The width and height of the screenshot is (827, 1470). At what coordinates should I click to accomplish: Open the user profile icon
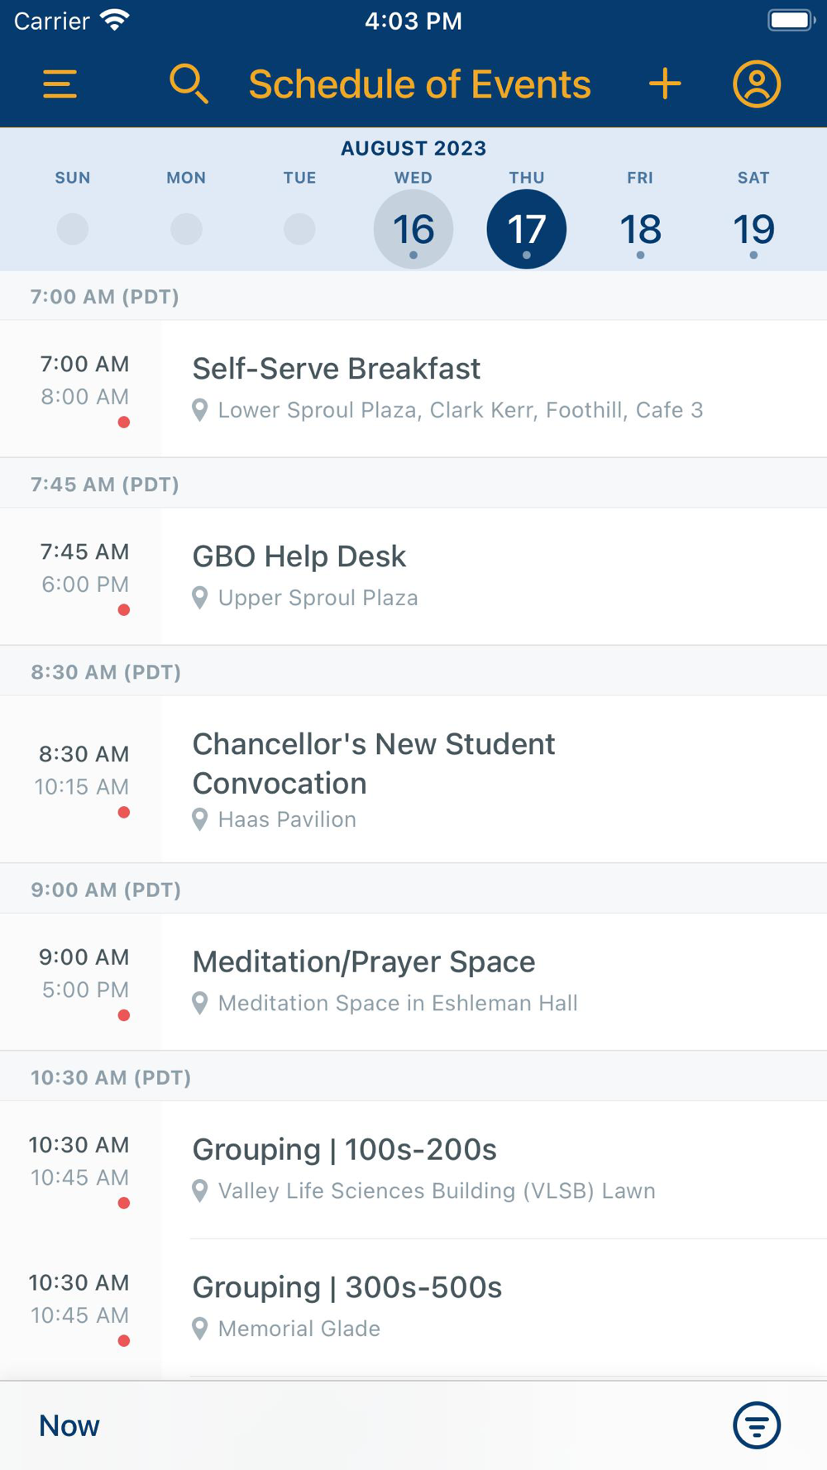pyautogui.click(x=756, y=84)
